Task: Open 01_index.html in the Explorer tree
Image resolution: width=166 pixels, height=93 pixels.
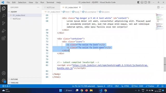Action: tap(19, 15)
